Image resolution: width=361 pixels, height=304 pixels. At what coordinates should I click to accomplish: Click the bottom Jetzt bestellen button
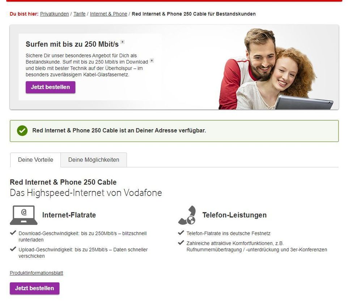[34, 288]
